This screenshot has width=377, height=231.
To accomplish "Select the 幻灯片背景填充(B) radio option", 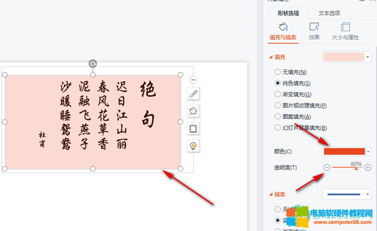I will coord(277,128).
